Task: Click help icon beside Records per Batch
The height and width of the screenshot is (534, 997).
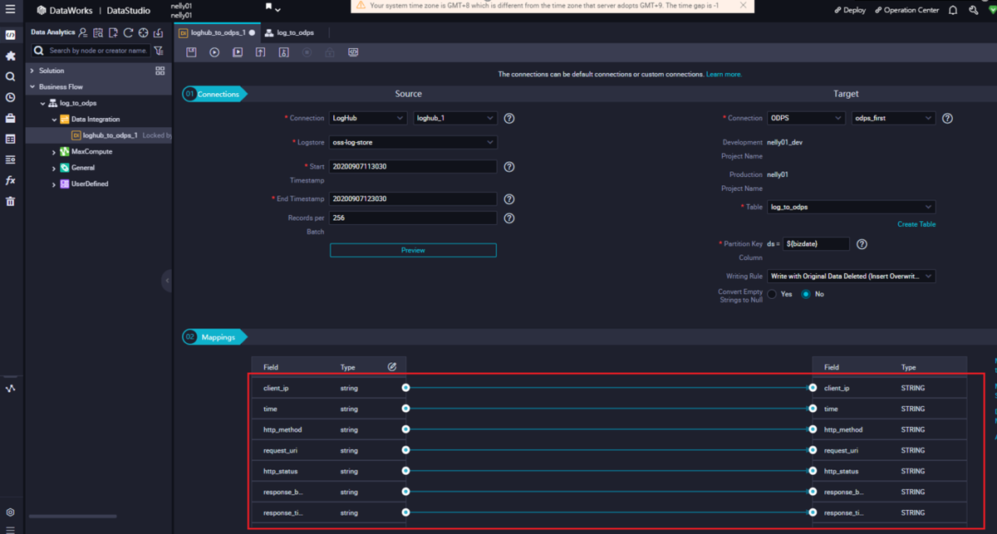Action: tap(509, 218)
